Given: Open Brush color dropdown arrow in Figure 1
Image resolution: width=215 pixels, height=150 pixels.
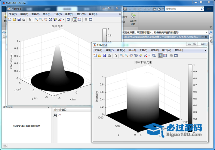Looking at the screenshot, I should (63, 19).
